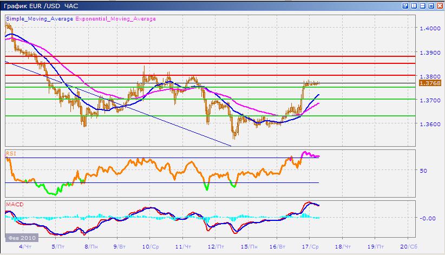Click the vertical split pane icon
The image size is (445, 255).
(x=414, y=5)
